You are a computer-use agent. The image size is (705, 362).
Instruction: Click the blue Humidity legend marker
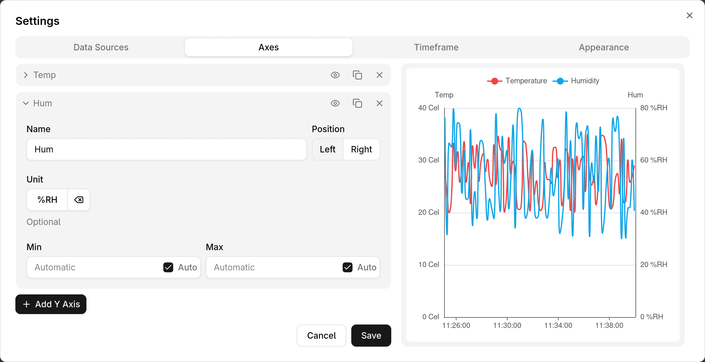pyautogui.click(x=560, y=81)
